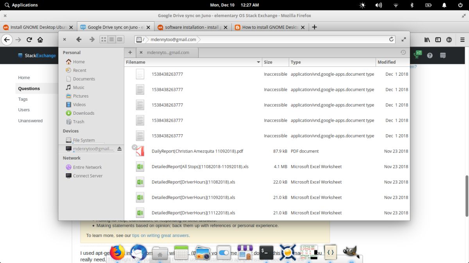Sort files by the Type column

[332, 62]
